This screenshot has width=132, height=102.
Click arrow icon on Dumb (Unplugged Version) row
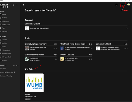(56, 48)
